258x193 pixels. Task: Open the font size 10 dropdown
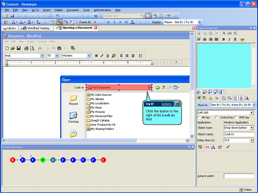(57, 55)
